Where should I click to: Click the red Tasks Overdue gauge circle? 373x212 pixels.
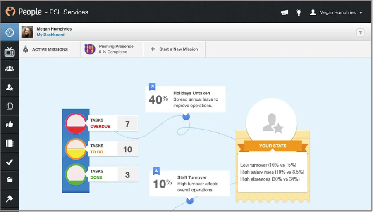tap(76, 124)
